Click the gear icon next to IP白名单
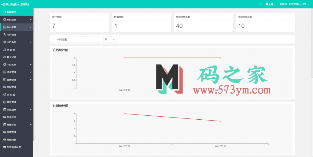 (5, 65)
